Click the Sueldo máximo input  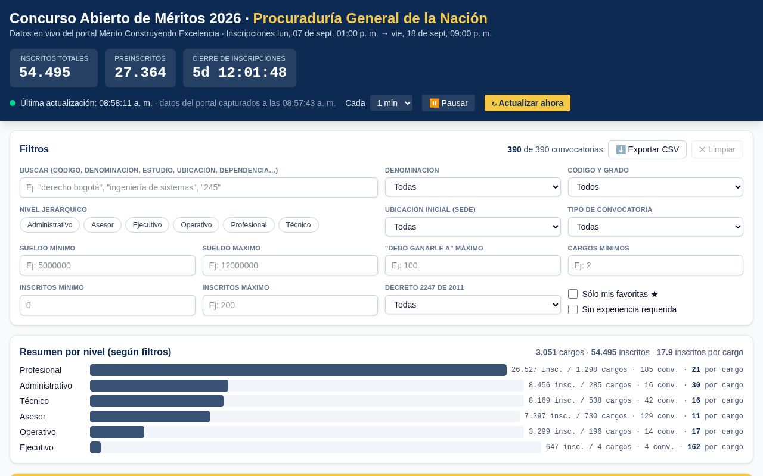(x=290, y=265)
